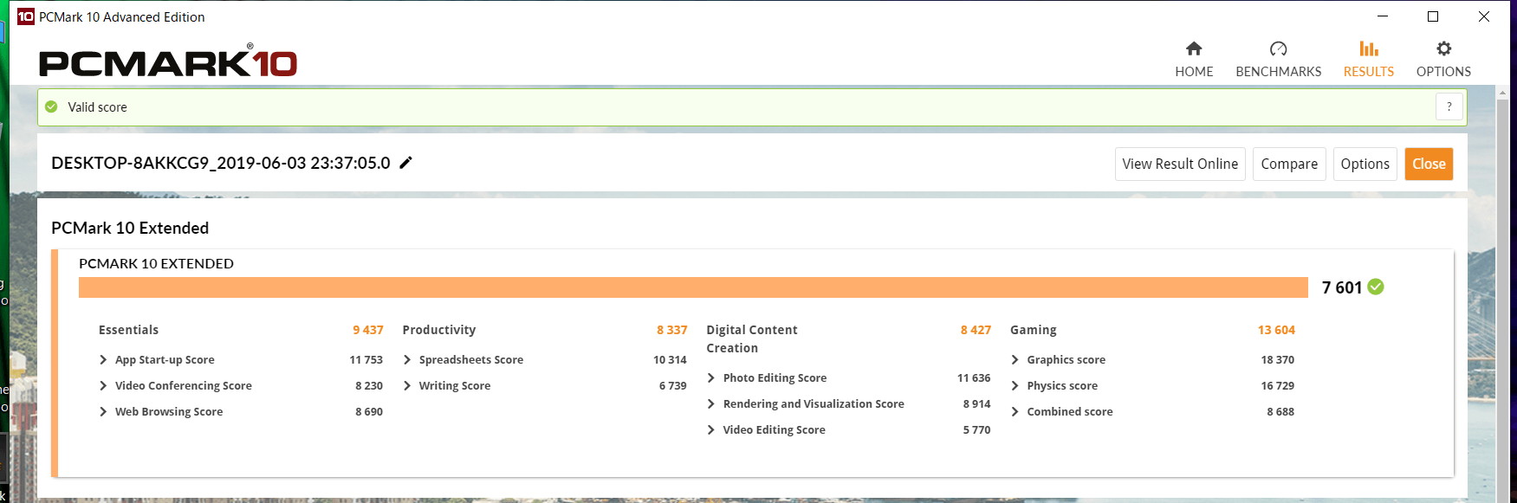The image size is (1517, 503).
Task: Click the orange PCMark 10 Extended score bar
Action: [693, 287]
